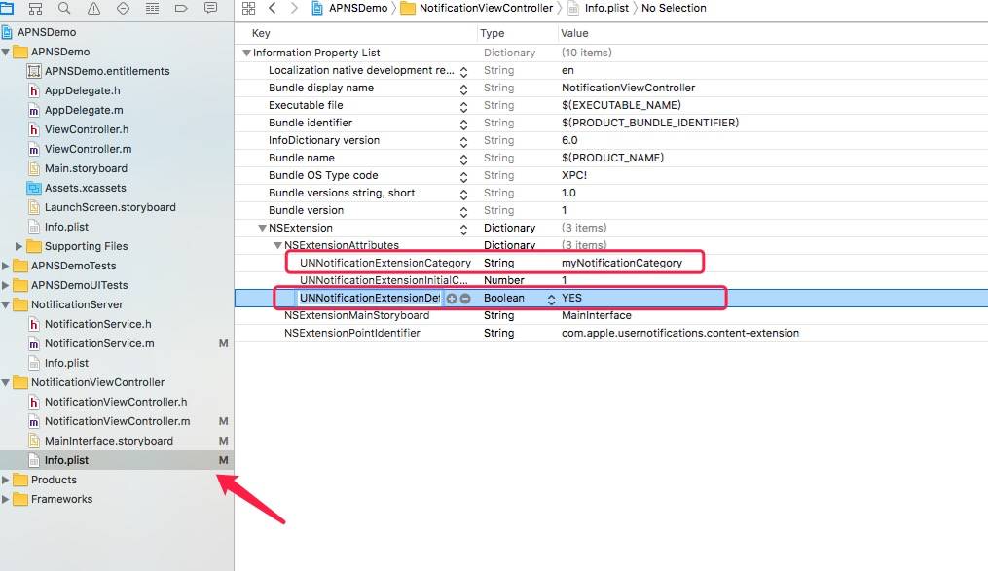Remove the selected row with minus button

pos(465,299)
